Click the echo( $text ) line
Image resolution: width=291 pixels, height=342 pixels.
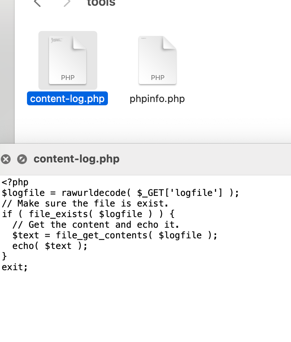click(x=50, y=246)
